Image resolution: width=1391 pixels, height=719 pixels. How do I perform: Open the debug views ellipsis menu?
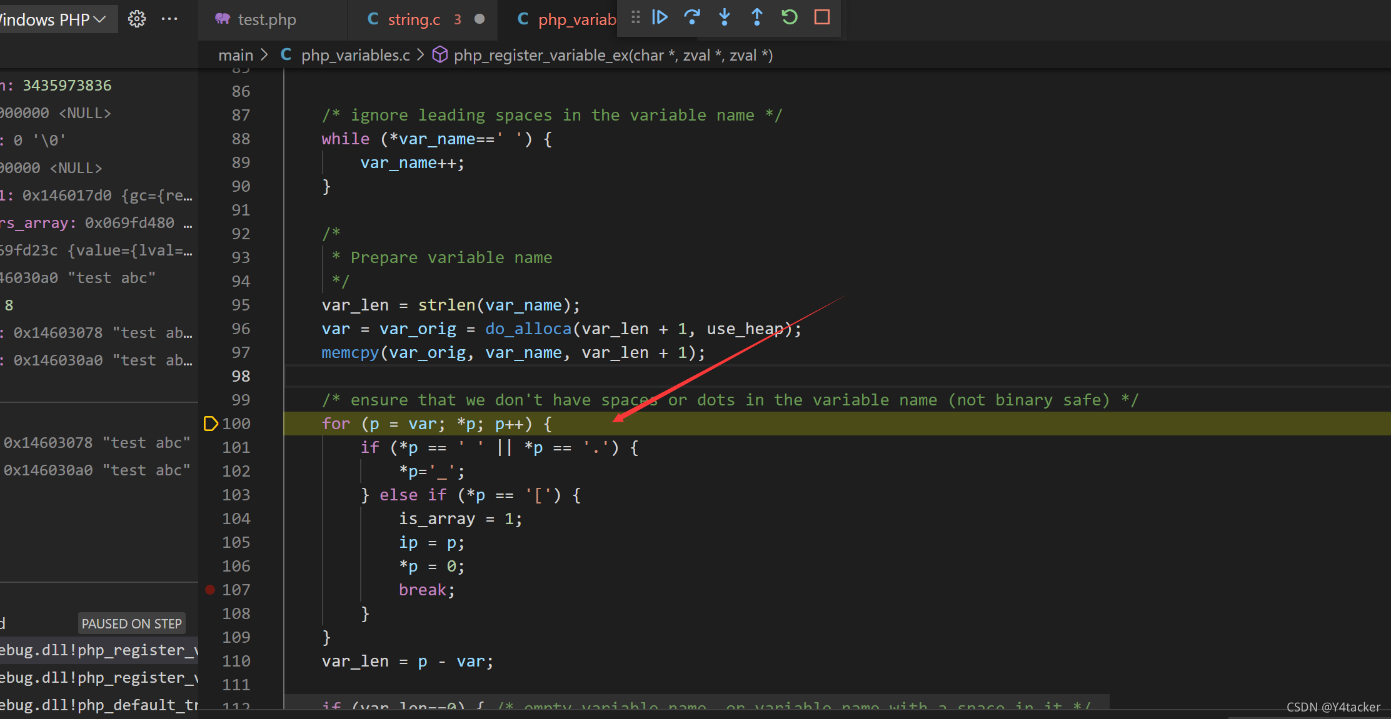coord(169,19)
